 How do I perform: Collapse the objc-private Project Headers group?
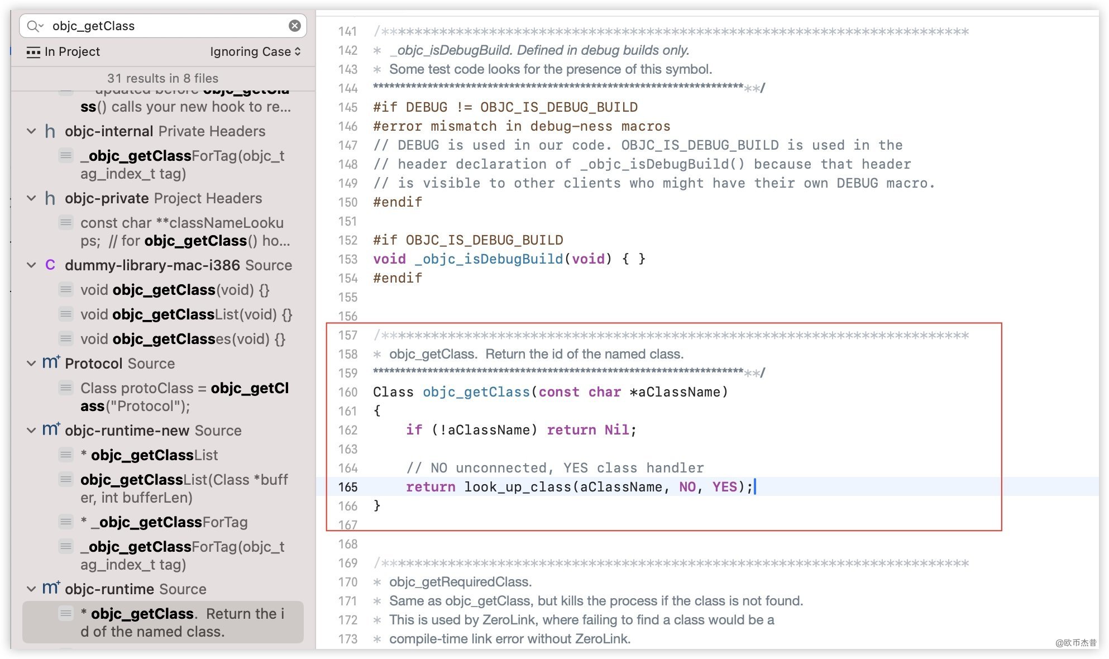coord(31,198)
